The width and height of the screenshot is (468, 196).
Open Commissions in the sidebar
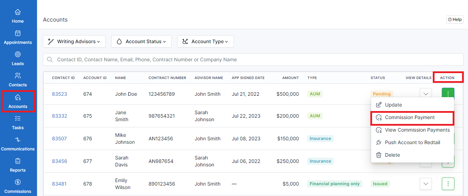coord(18,187)
